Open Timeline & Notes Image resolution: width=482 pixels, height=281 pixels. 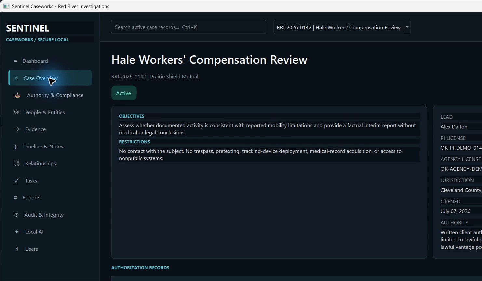(x=50, y=146)
